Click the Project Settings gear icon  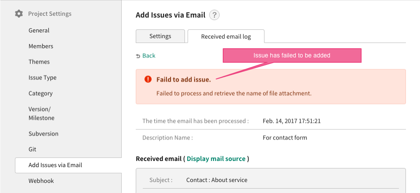(19, 14)
